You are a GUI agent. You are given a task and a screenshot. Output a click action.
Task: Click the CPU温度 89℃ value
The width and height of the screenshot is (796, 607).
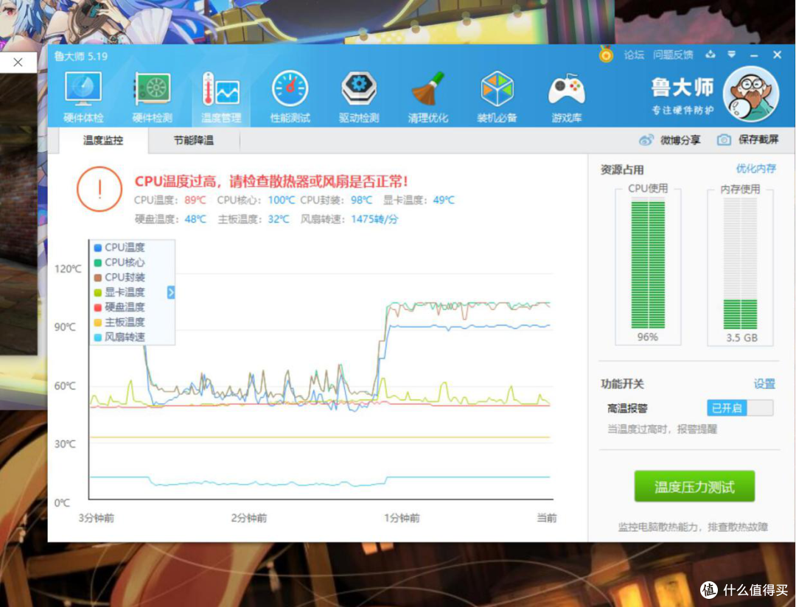click(195, 200)
